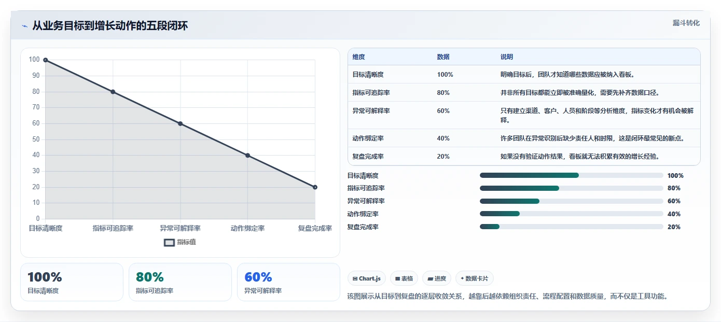Click the 20% value in the table
The image size is (721, 322).
tap(443, 157)
